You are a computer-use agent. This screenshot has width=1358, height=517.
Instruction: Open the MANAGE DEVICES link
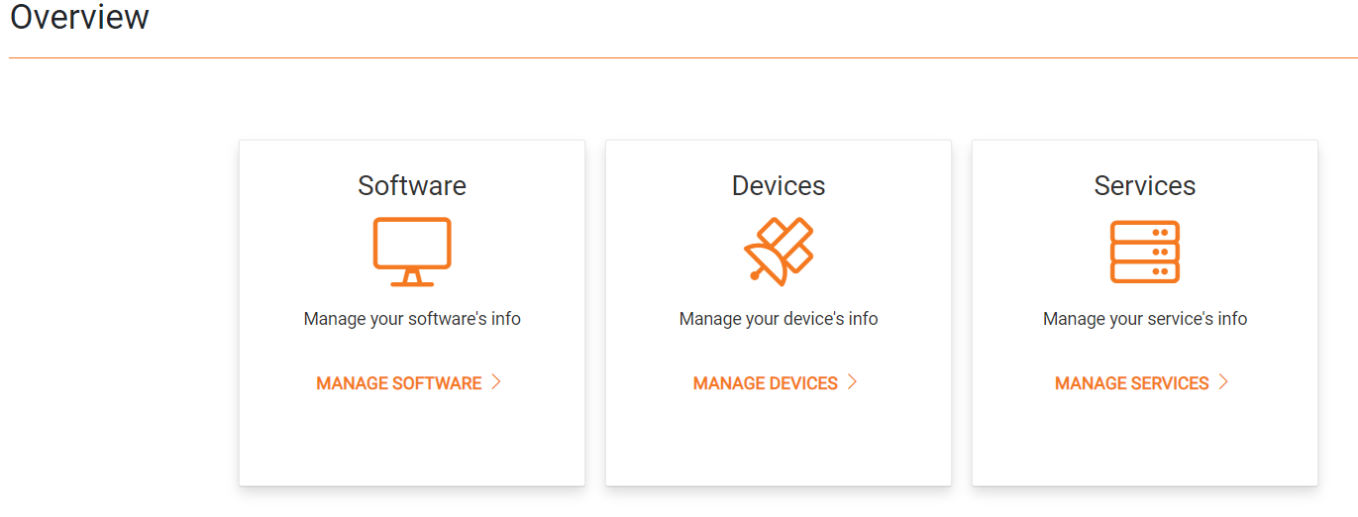(x=766, y=383)
